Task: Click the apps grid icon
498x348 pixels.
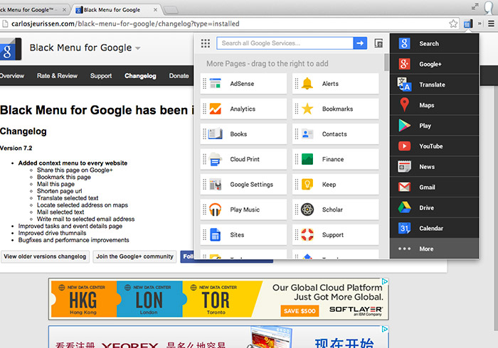Action: [x=206, y=43]
